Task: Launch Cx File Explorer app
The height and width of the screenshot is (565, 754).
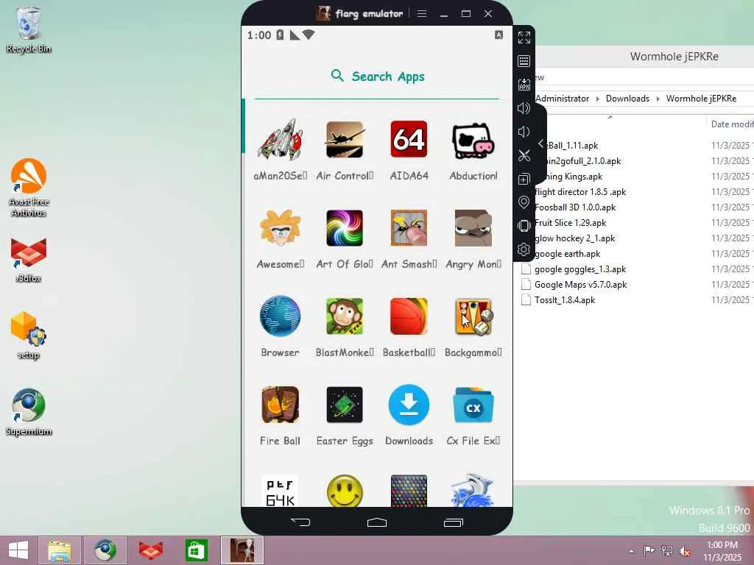Action: (x=473, y=405)
